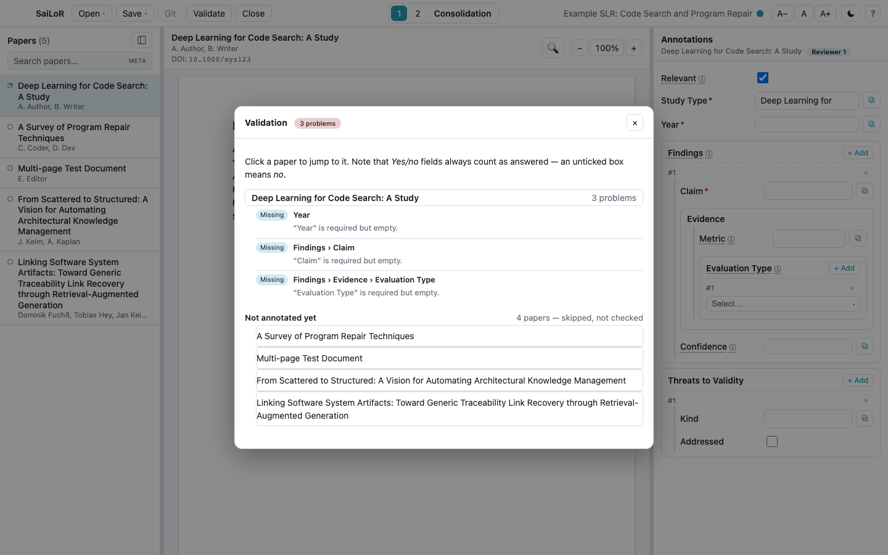
Task: Copy Year field value icon
Action: [x=871, y=125]
